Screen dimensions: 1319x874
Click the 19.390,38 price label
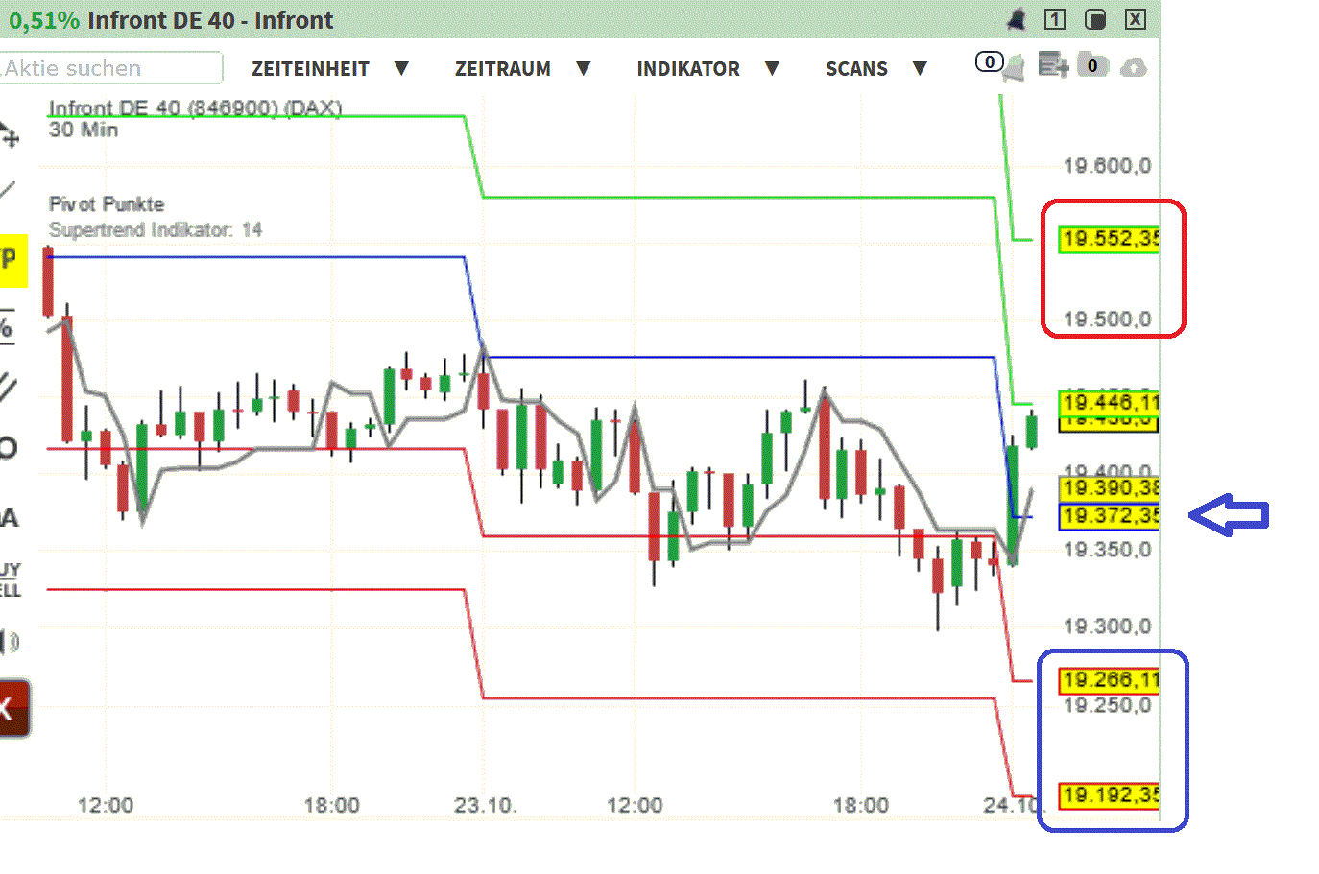click(x=1109, y=488)
